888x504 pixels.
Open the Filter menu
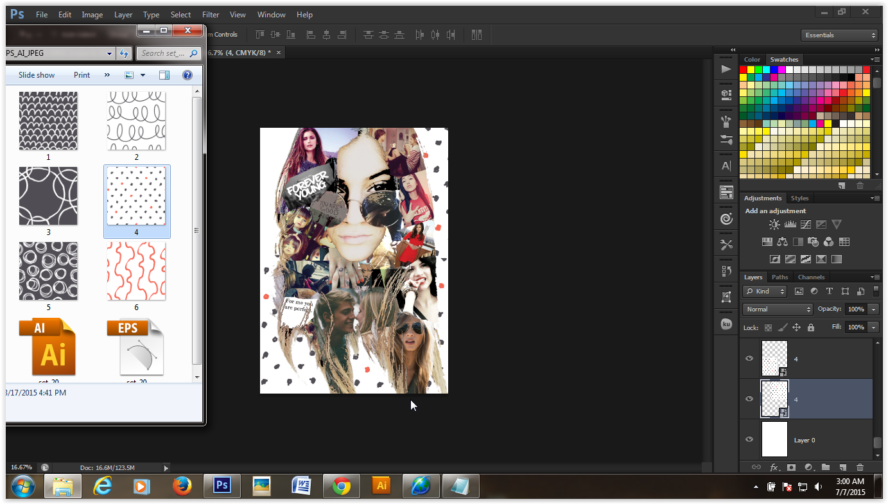point(210,14)
